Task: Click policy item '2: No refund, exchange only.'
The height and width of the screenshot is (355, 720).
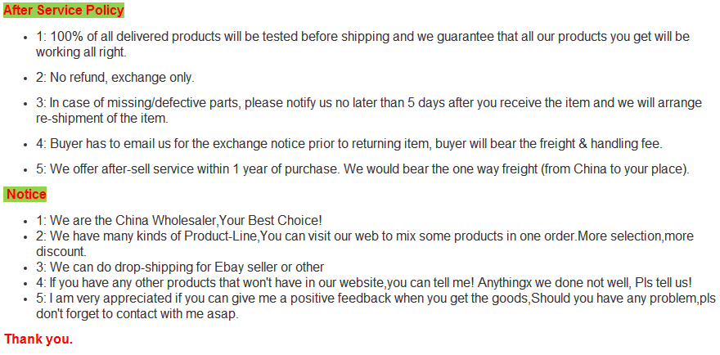Action: click(x=115, y=79)
